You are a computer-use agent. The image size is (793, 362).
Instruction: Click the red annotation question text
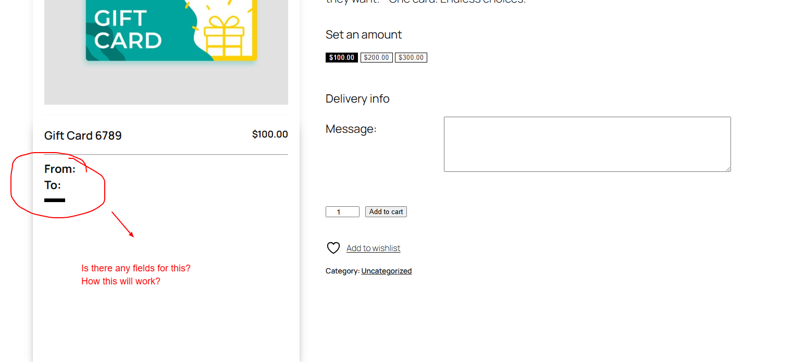pos(135,274)
